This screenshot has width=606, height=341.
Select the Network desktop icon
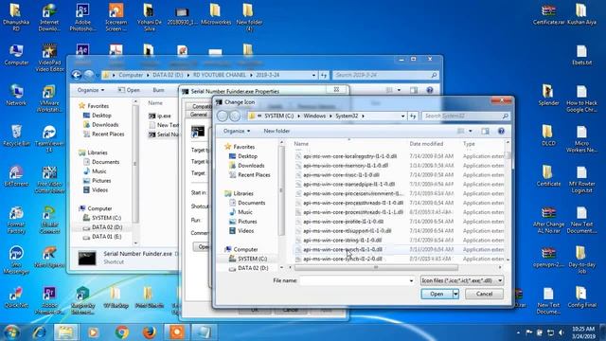coord(16,95)
